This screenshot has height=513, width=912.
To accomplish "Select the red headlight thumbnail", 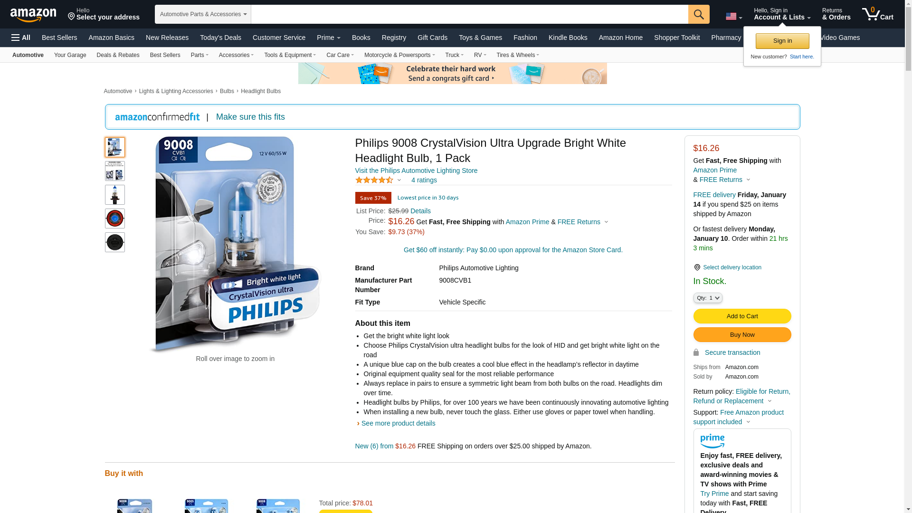I will click(x=115, y=218).
